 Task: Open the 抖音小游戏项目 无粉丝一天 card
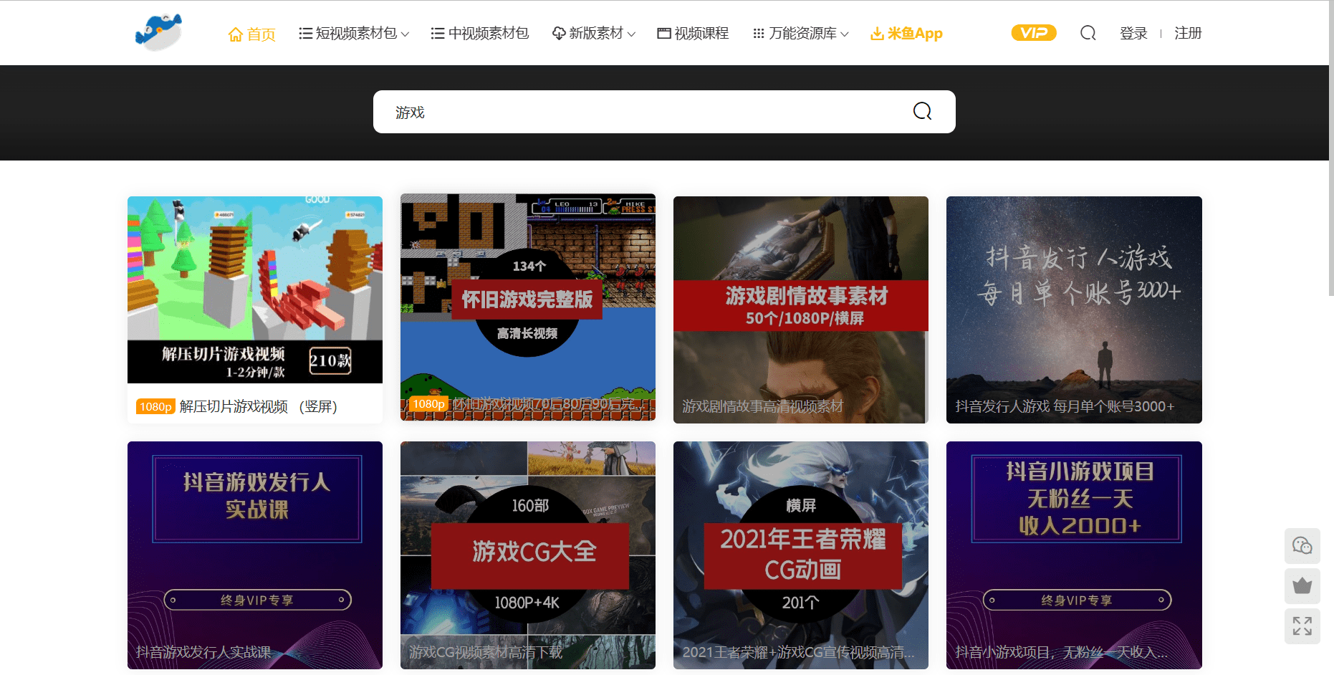(x=1074, y=555)
